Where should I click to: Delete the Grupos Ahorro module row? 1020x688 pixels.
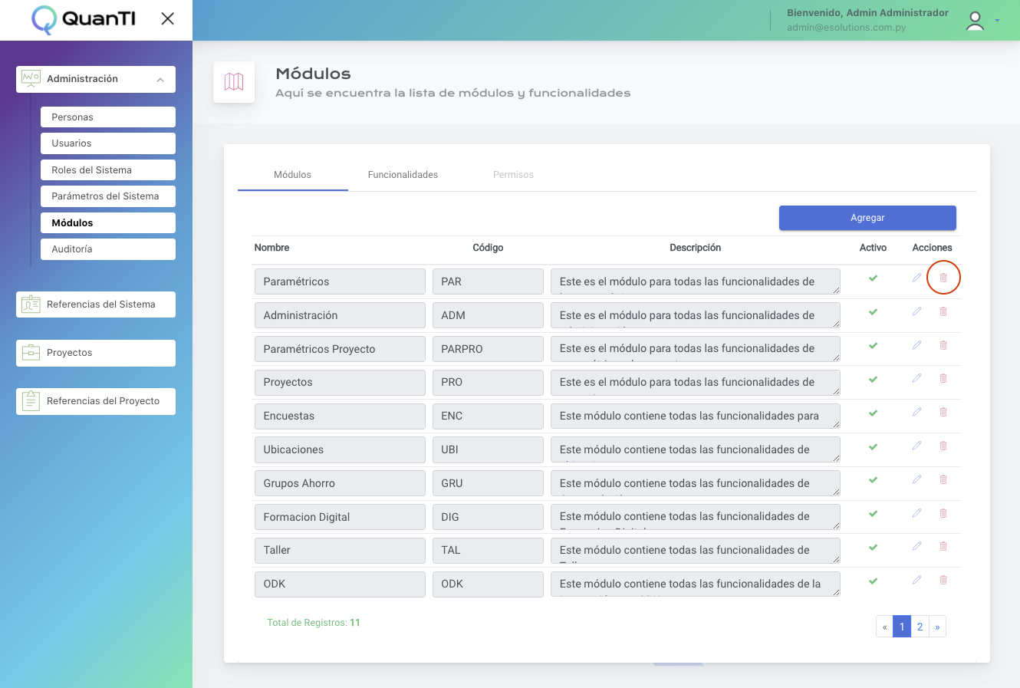(943, 479)
